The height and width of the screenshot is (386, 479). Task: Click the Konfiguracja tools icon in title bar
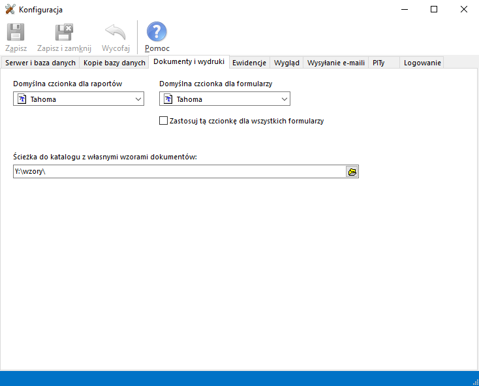[x=10, y=10]
